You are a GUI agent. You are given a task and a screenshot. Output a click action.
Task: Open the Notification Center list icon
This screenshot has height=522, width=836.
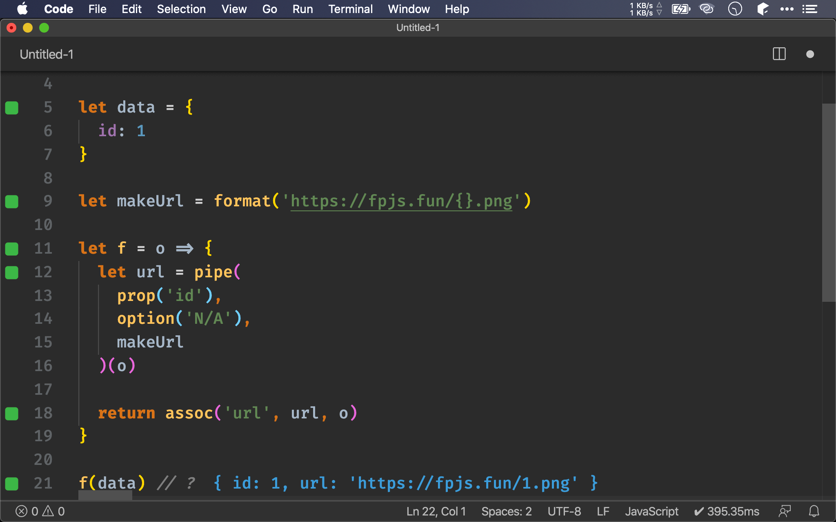[810, 9]
